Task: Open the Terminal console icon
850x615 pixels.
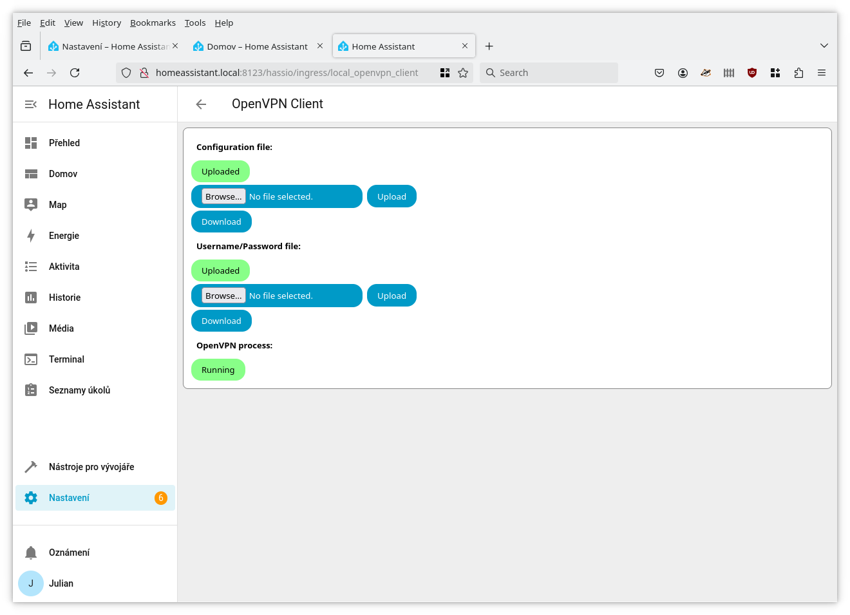Action: (31, 359)
